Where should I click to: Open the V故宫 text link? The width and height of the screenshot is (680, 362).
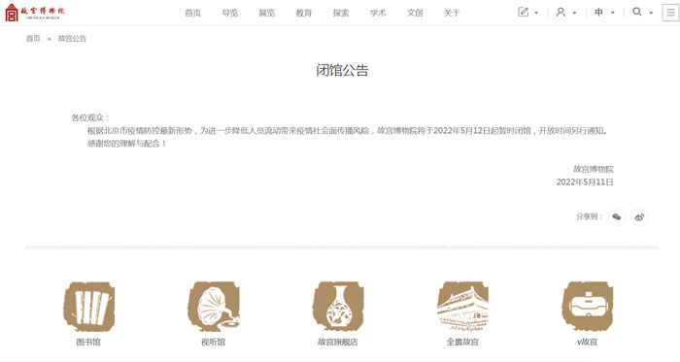coord(587,342)
